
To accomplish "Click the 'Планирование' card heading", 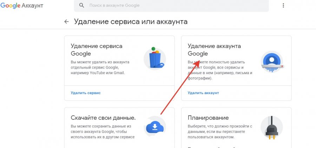I will [208, 118].
